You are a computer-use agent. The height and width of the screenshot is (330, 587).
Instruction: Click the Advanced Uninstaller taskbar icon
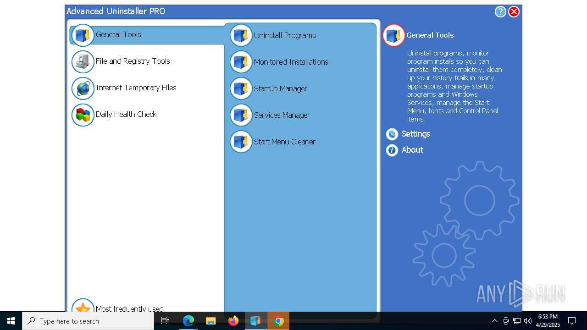[255, 321]
